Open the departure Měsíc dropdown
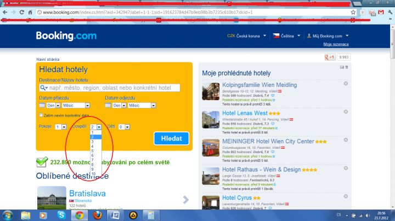The height and width of the screenshot is (221, 395). coord(142,106)
